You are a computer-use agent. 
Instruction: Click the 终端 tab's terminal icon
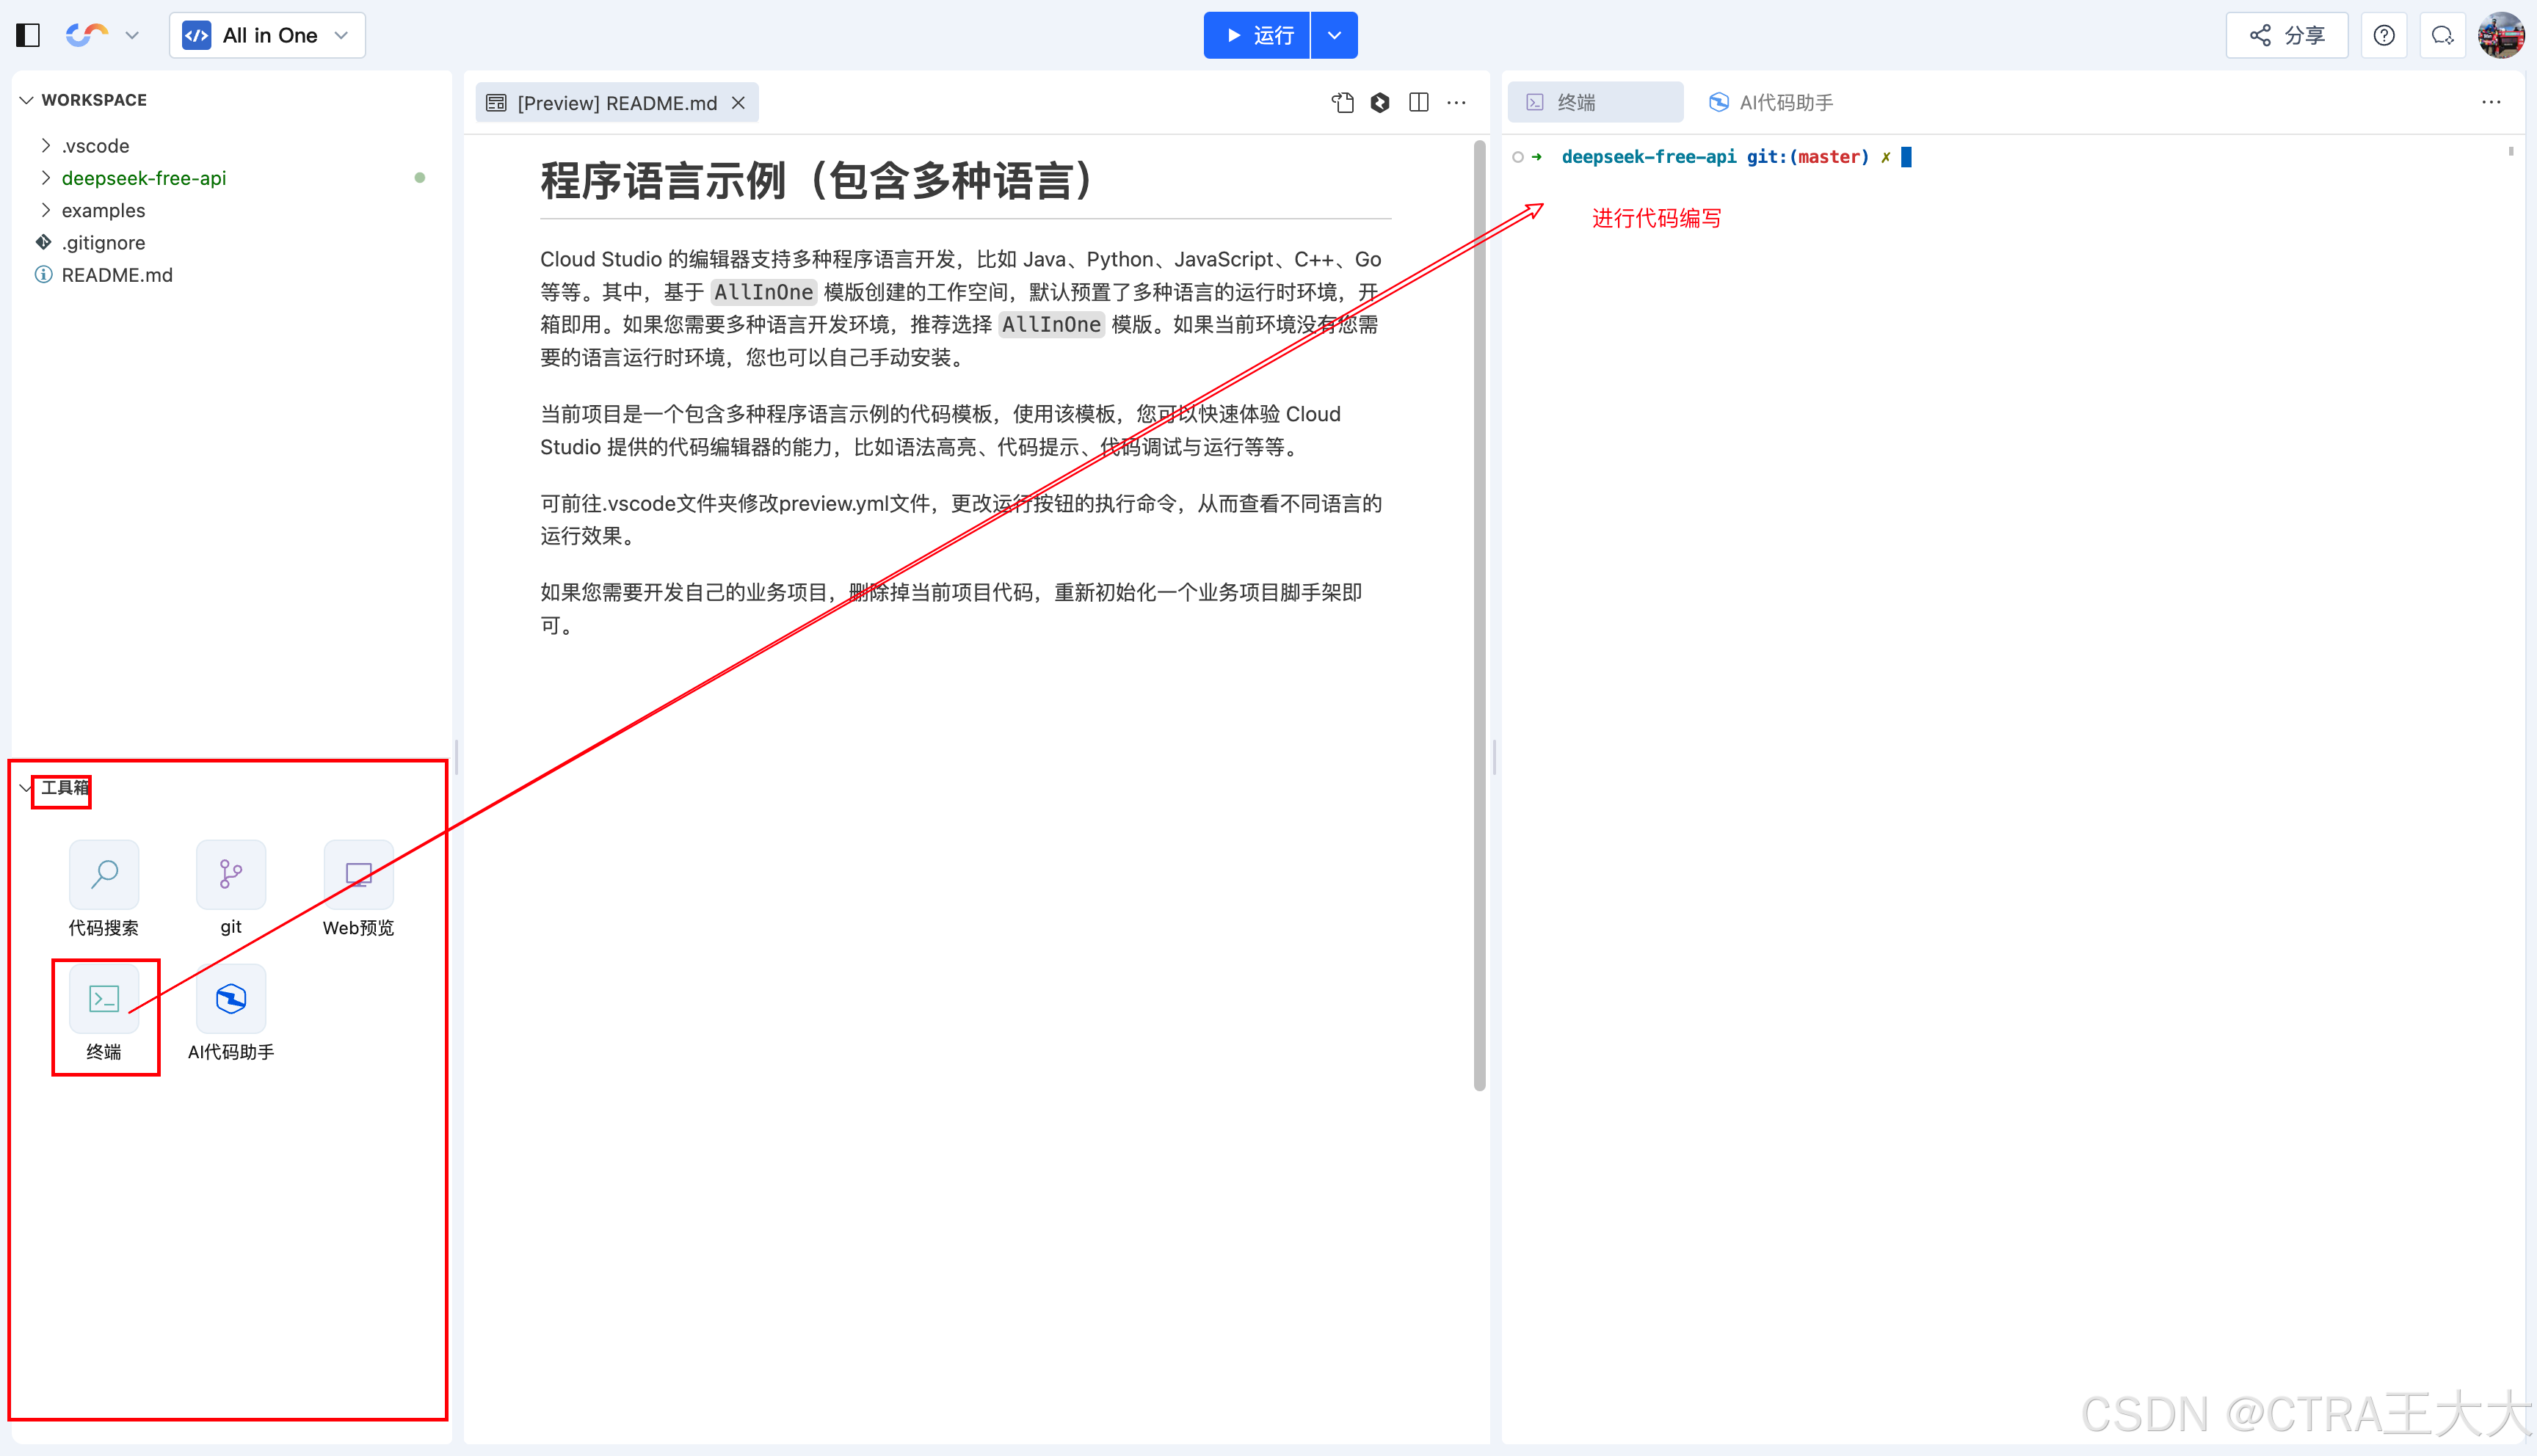1536,103
